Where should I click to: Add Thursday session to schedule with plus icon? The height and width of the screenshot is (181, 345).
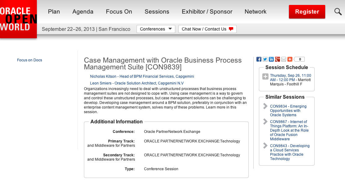tap(265, 77)
